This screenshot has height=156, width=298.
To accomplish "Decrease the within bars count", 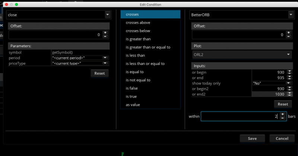I will [282, 118].
